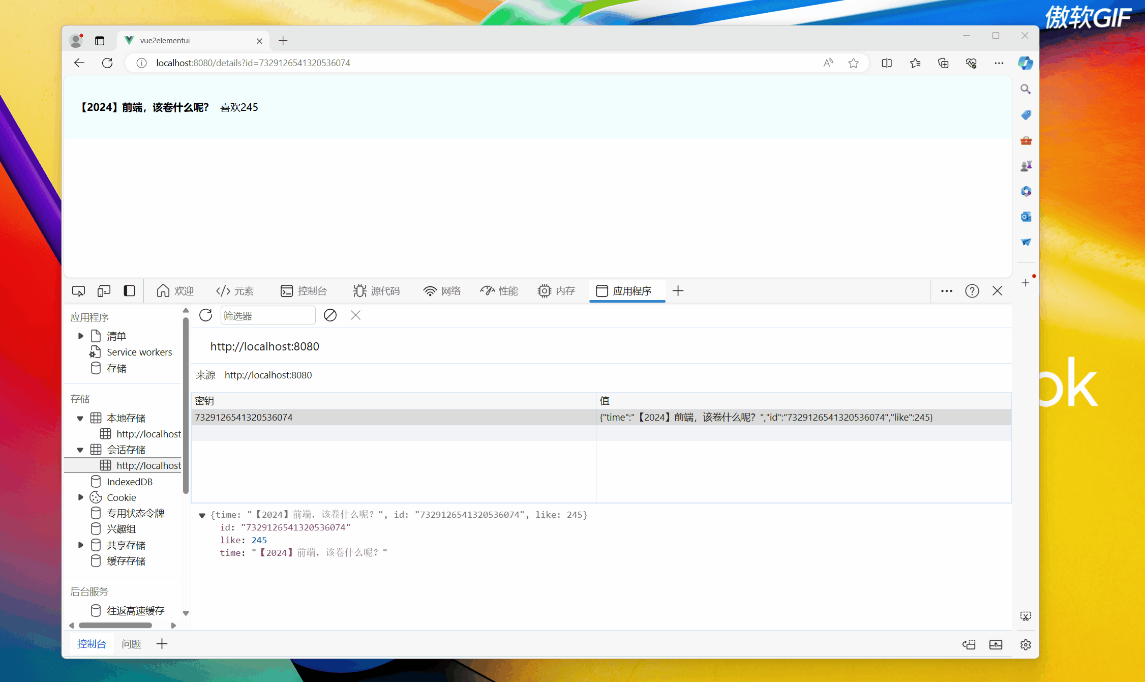The image size is (1145, 682).
Task: Open the 问题 drawer tab
Action: click(x=131, y=644)
